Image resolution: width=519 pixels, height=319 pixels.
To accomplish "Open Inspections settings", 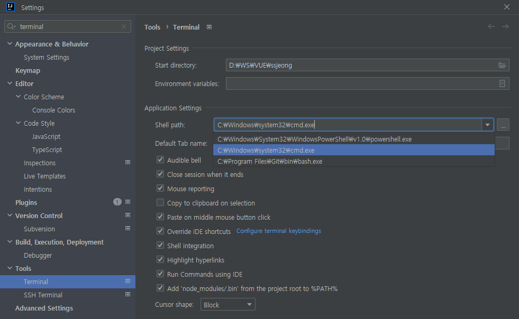I will click(40, 163).
